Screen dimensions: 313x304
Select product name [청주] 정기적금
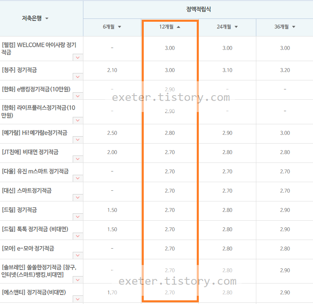pyautogui.click(x=19, y=70)
